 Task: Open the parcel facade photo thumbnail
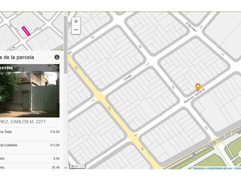[x=30, y=91]
